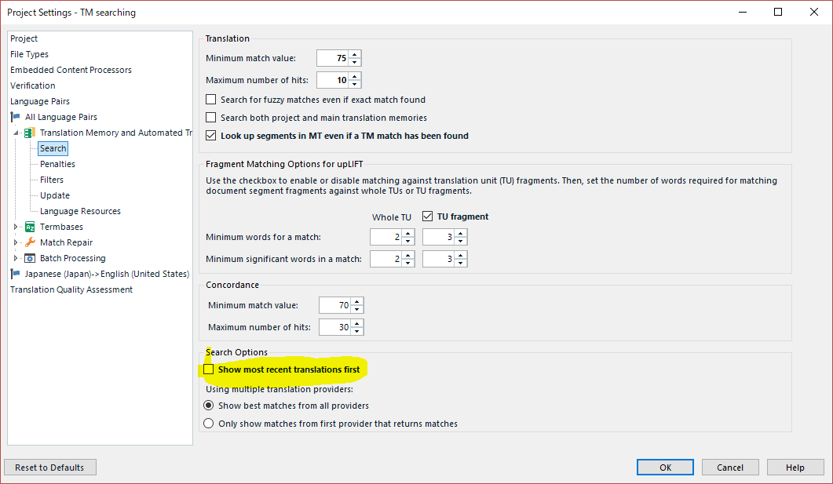The height and width of the screenshot is (484, 833).
Task: Confirm settings with the OK button
Action: (x=665, y=468)
